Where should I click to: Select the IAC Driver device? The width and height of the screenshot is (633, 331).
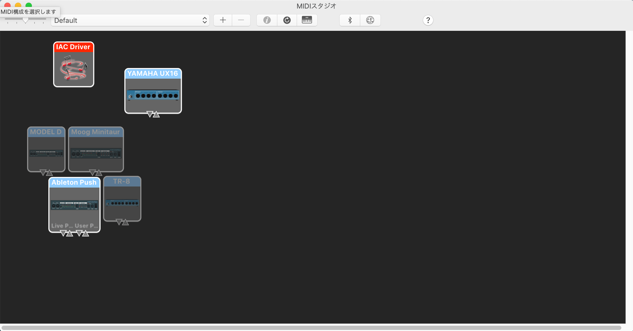(74, 64)
